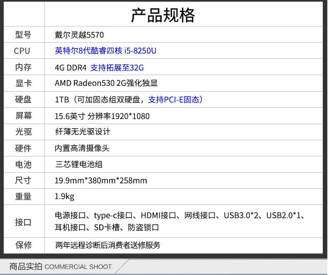Select the 硬盘 row label
The width and height of the screenshot is (329, 275).
23,100
